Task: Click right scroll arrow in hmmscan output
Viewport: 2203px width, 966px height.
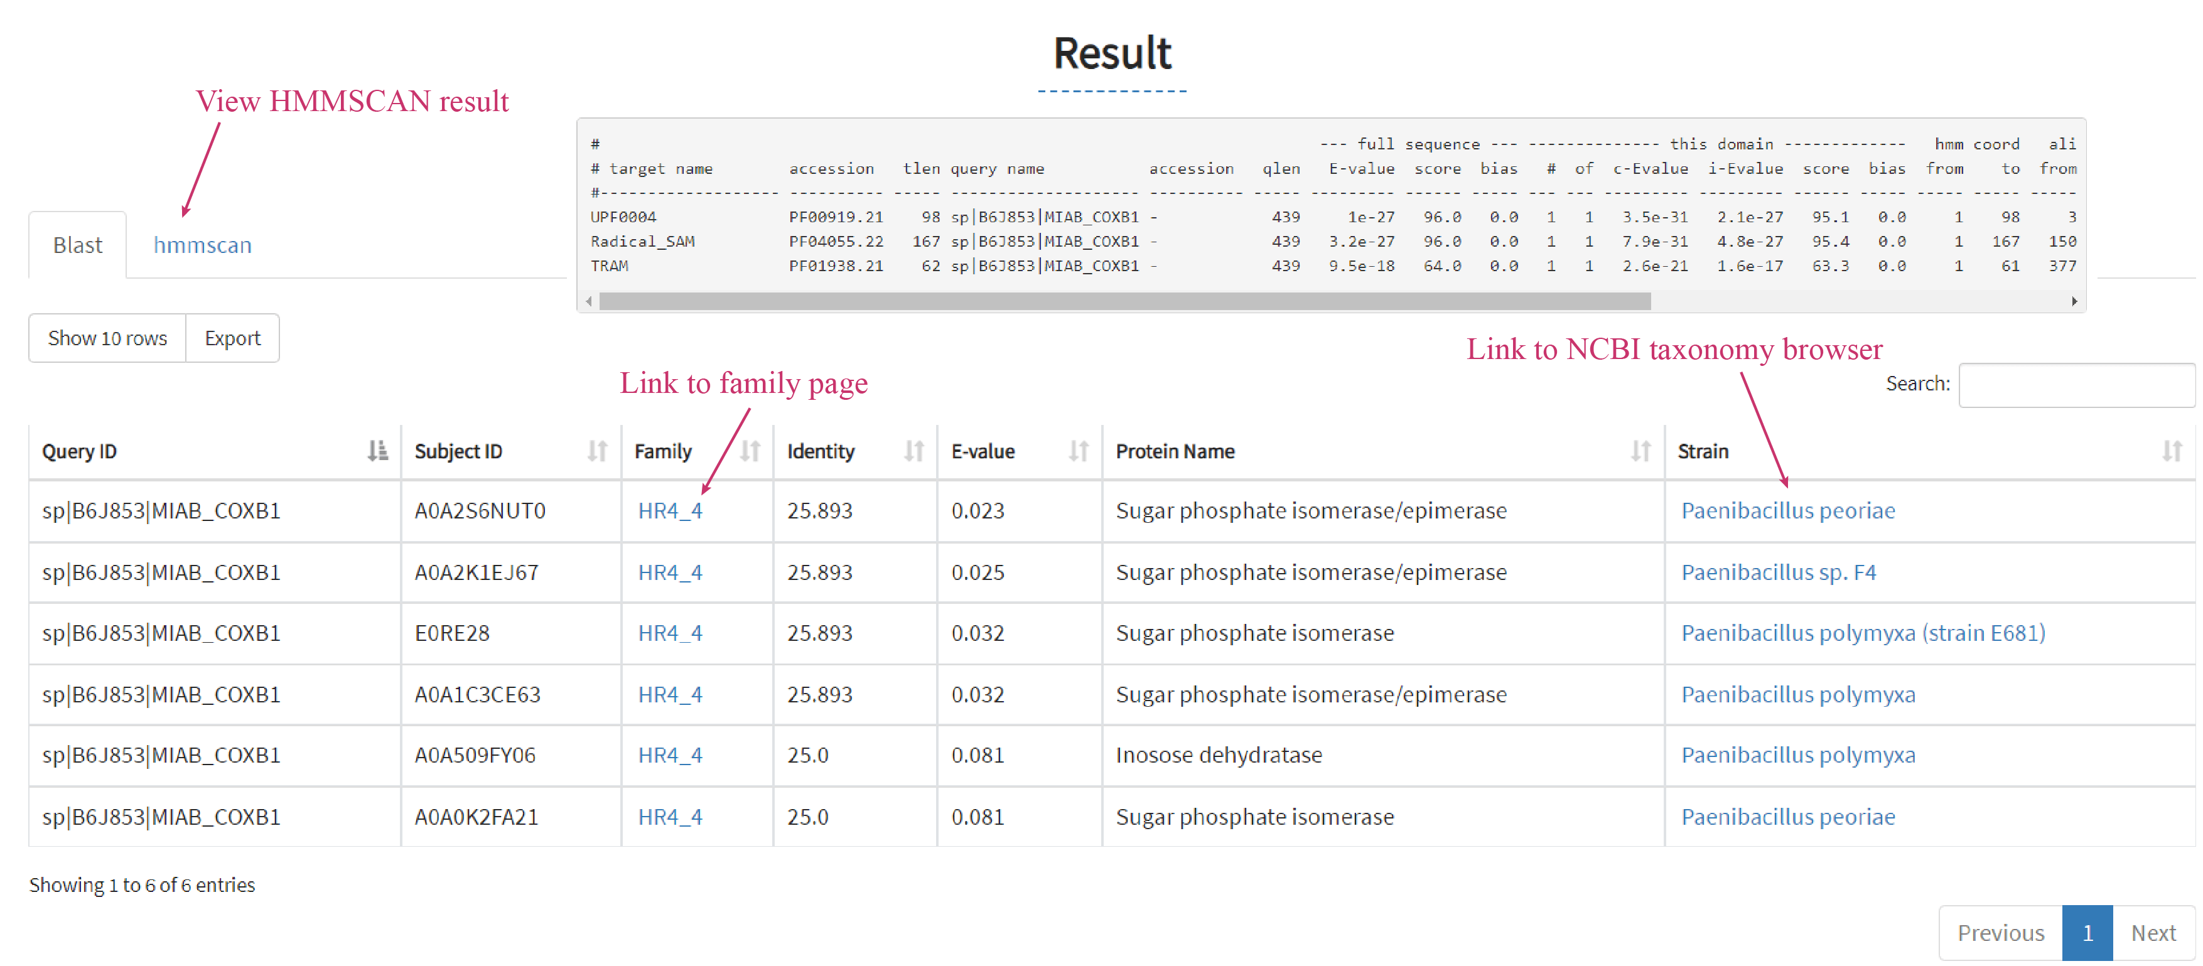Action: click(2074, 301)
